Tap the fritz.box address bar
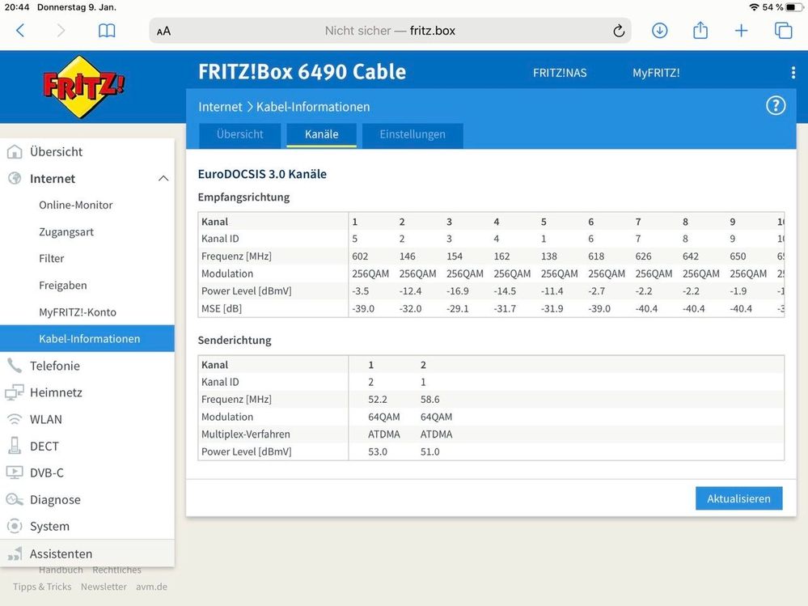The width and height of the screenshot is (808, 606). (x=390, y=31)
